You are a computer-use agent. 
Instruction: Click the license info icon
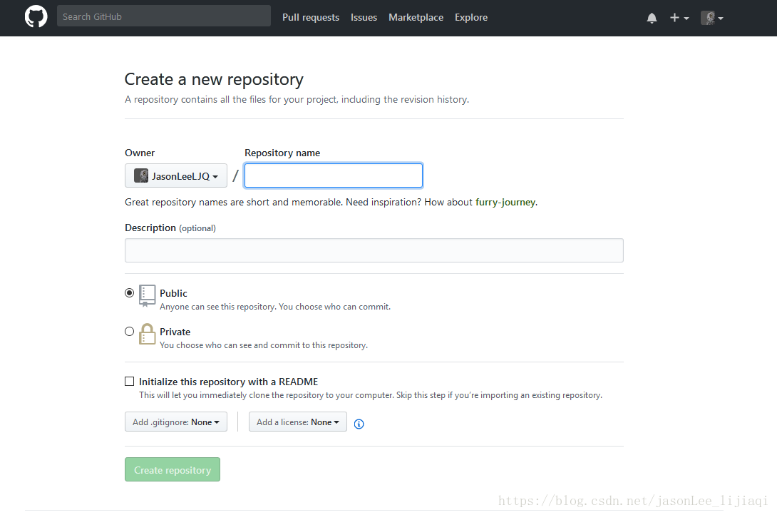359,424
